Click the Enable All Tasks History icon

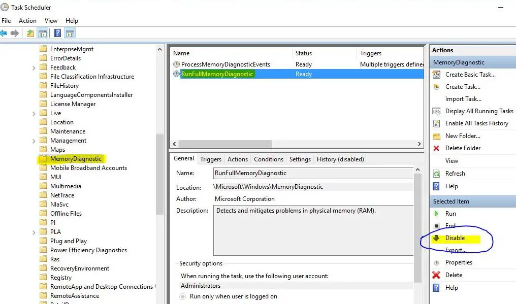click(436, 123)
